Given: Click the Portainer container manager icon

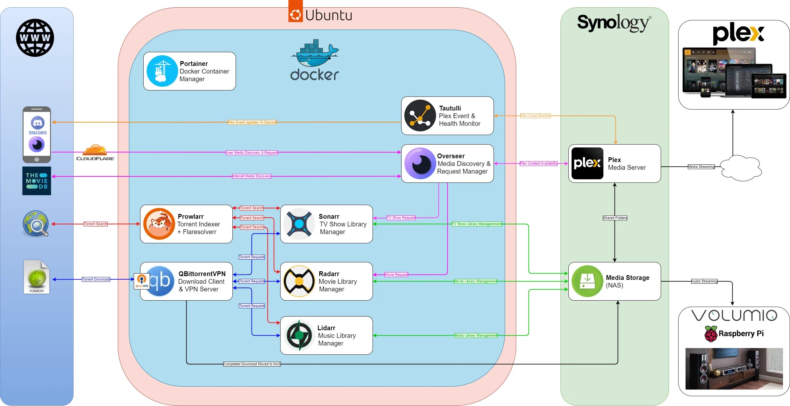Looking at the screenshot, I should (x=162, y=71).
